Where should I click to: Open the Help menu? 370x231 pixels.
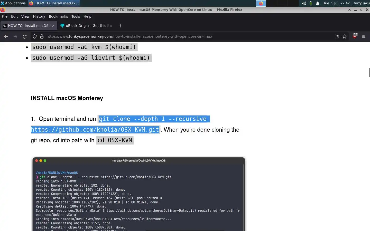pos(87,16)
